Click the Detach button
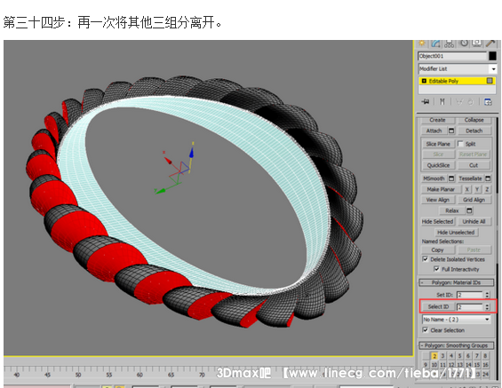The width and height of the screenshot is (502, 388). 474,131
